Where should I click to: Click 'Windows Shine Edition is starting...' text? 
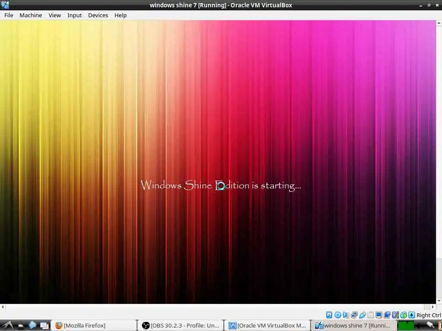221,185
